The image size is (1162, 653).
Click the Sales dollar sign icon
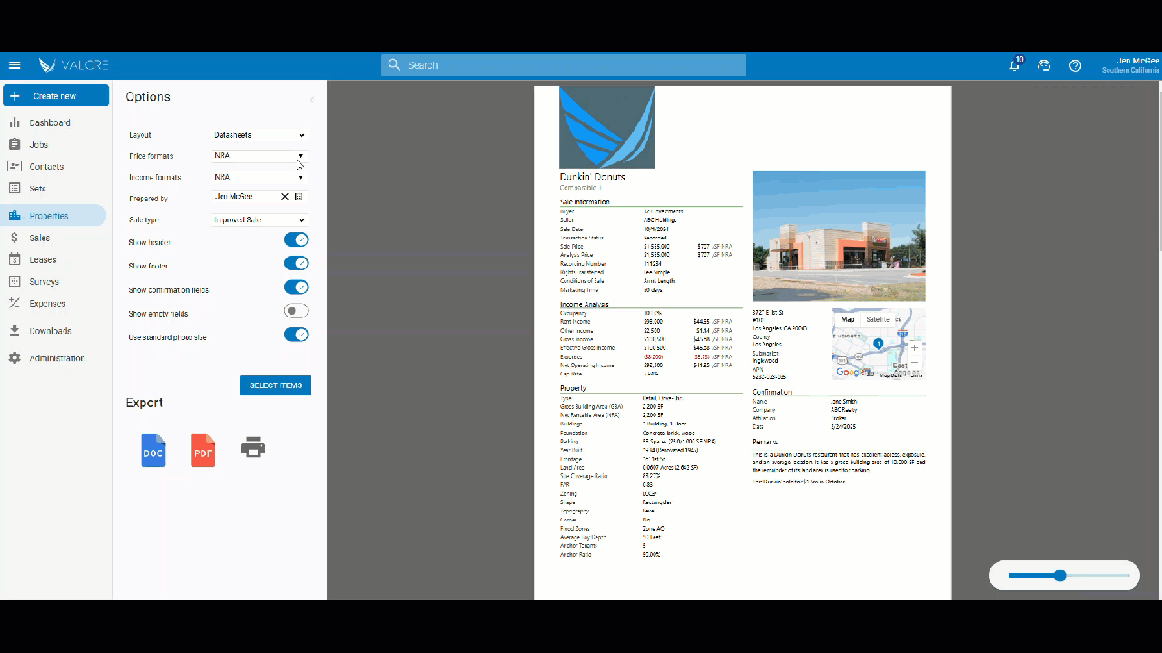15,238
